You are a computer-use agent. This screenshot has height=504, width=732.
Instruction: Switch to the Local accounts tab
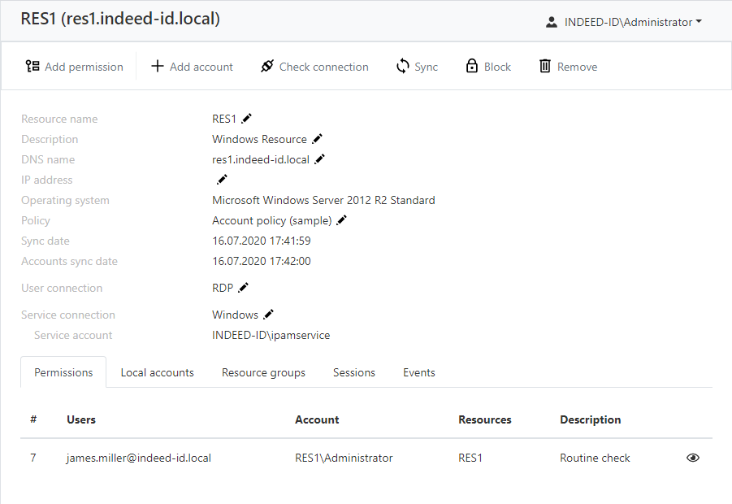157,372
